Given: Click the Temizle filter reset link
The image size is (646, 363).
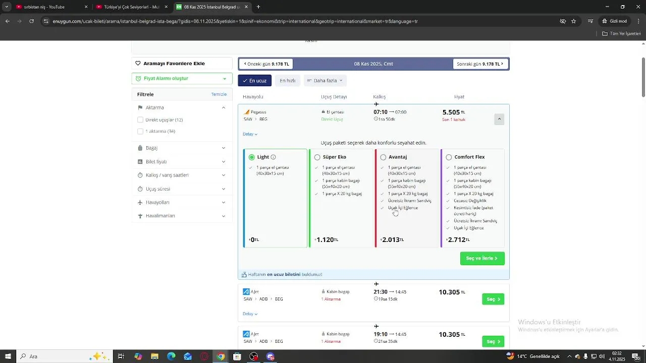Looking at the screenshot, I should 219,94.
